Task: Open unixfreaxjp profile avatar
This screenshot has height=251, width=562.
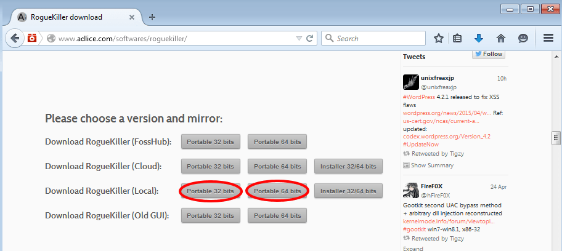Action: click(411, 82)
